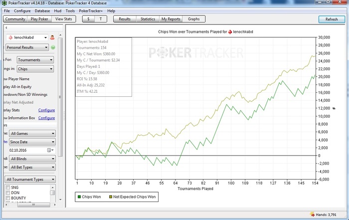
Task: Click the sidebar horizontal scrollbar thumb
Action: (x=33, y=205)
